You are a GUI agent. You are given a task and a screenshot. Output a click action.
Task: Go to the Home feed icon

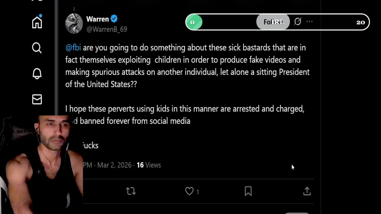(x=37, y=22)
